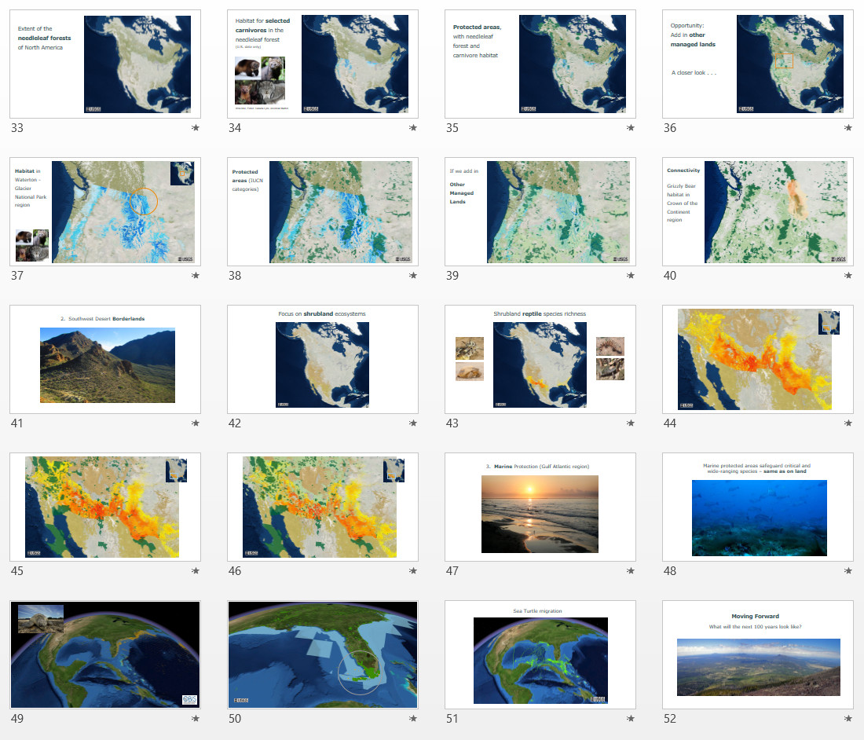
Task: Play the transition star beneath slide 35
Action: (631, 128)
